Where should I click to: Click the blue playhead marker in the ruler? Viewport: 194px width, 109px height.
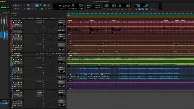83,14
